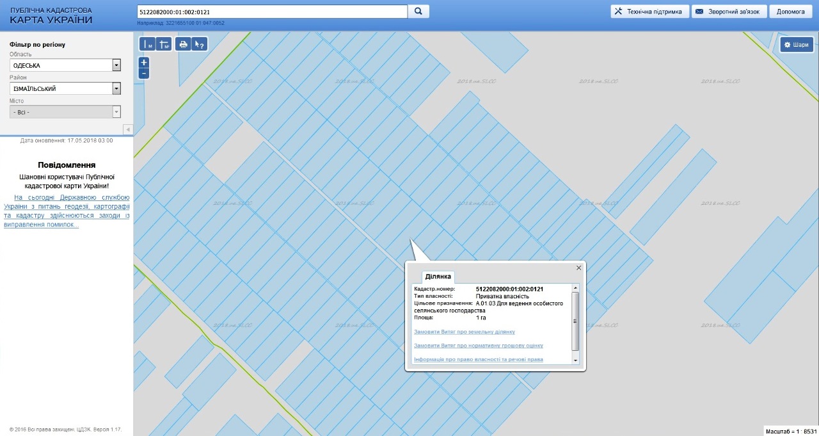Open Зворотний зв'язок feedback
The width and height of the screenshot is (819, 436).
729,12
